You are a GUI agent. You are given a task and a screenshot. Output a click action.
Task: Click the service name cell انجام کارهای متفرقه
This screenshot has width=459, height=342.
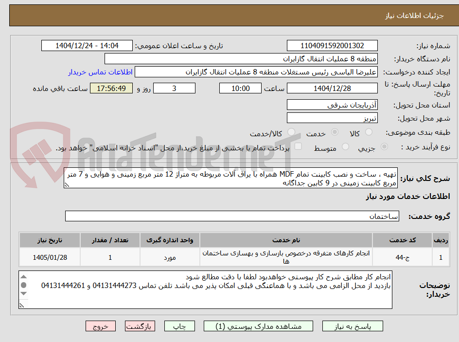pyautogui.click(x=286, y=257)
